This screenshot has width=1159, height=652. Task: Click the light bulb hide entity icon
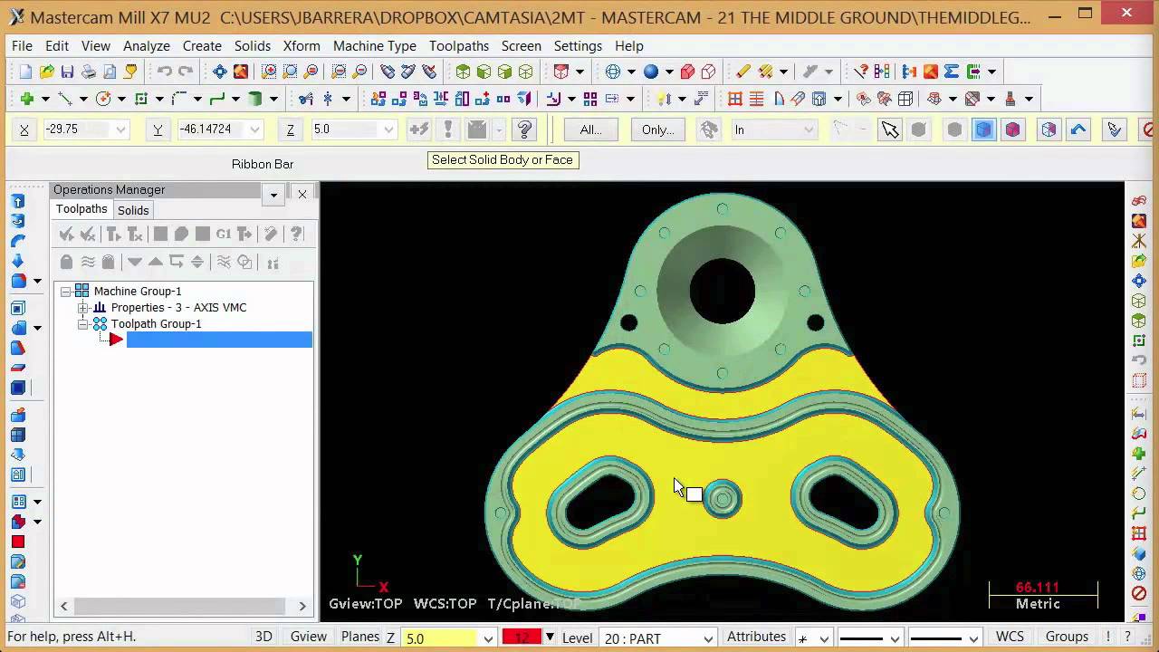[x=664, y=99]
